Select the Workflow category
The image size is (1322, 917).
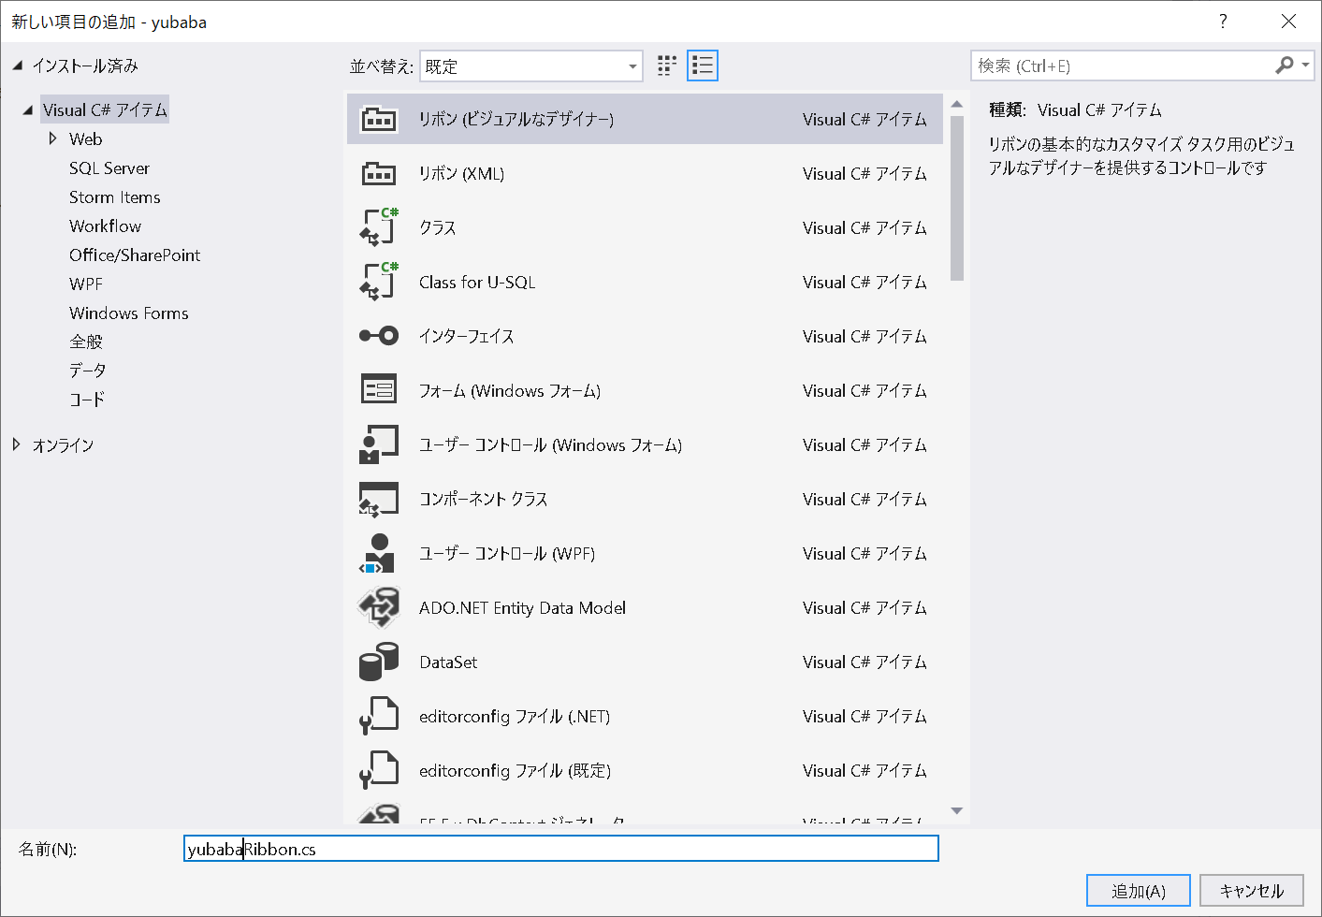pos(105,226)
